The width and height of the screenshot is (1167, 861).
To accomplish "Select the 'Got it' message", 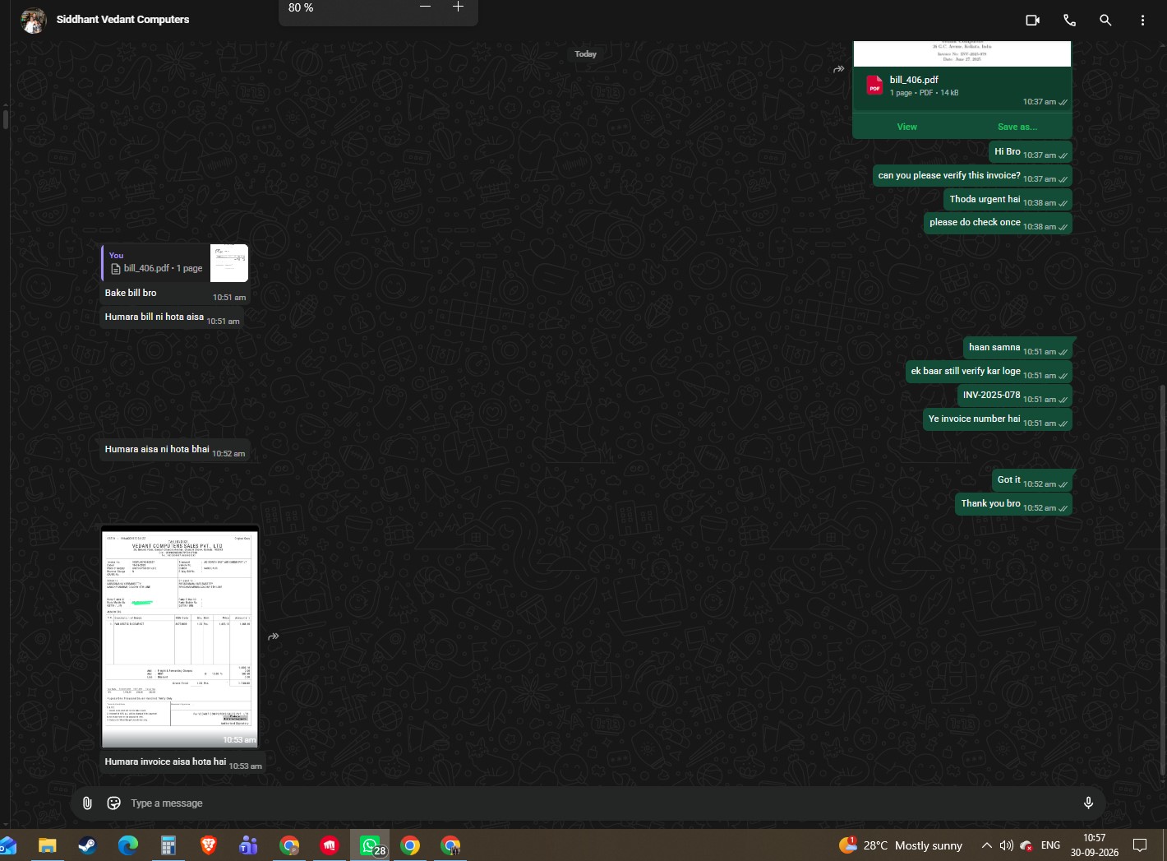I will pyautogui.click(x=1031, y=481).
